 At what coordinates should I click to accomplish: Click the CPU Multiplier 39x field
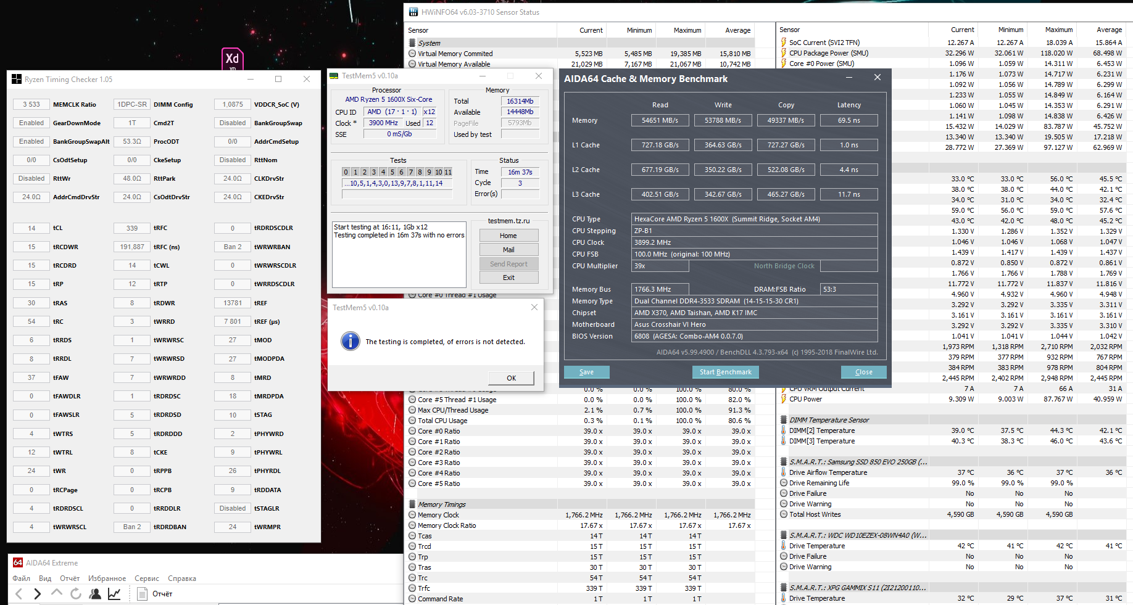point(660,266)
